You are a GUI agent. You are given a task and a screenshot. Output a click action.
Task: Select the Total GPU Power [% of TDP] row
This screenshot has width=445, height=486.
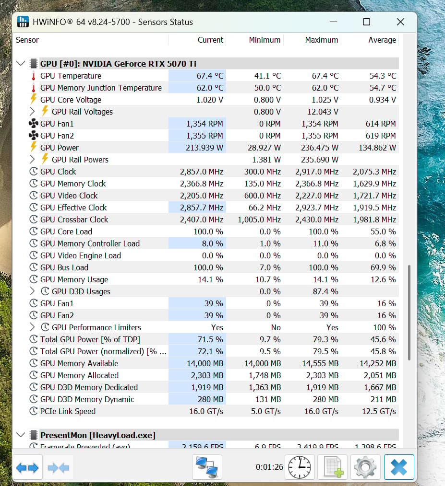pyautogui.click(x=213, y=339)
